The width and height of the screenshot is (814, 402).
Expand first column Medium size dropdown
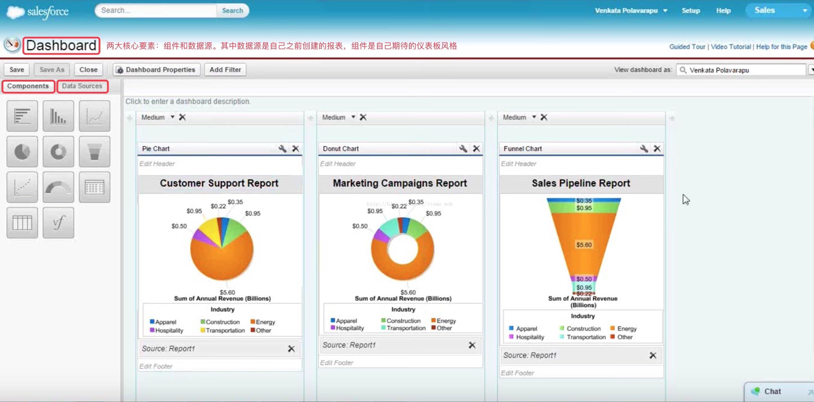coord(173,117)
